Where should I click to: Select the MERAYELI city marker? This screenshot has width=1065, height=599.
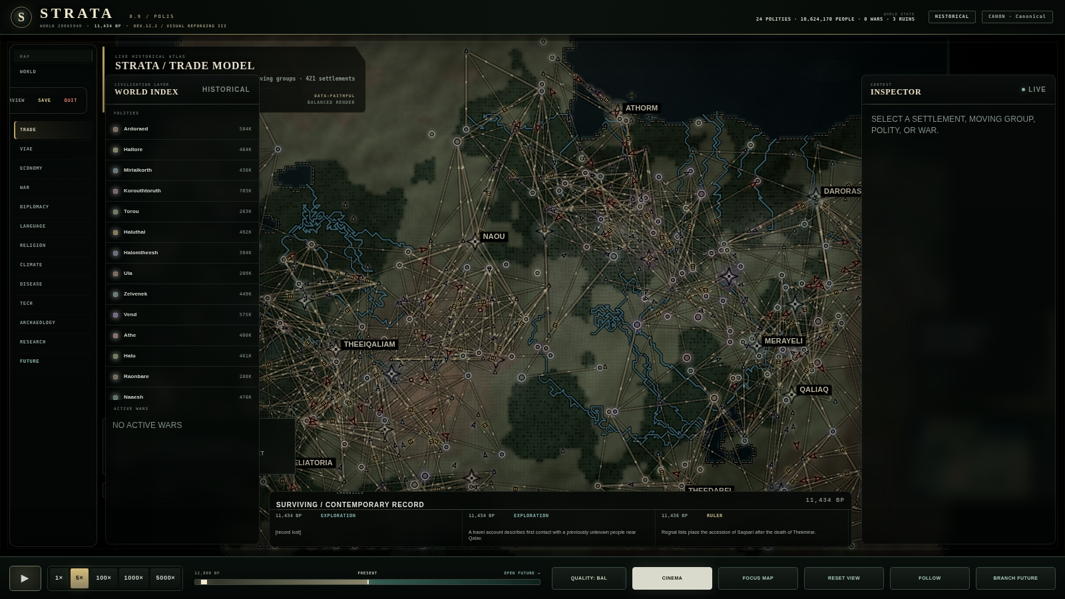pos(757,345)
